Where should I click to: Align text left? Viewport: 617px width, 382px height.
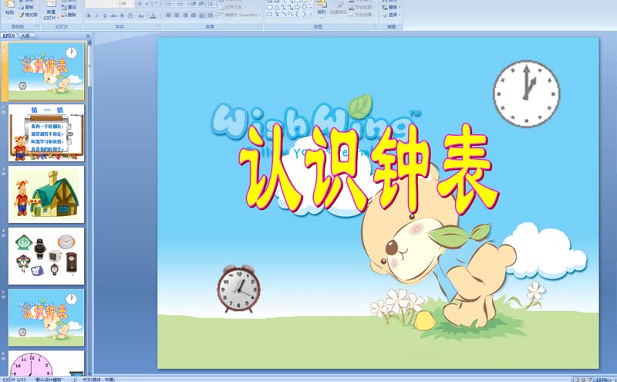click(x=168, y=15)
